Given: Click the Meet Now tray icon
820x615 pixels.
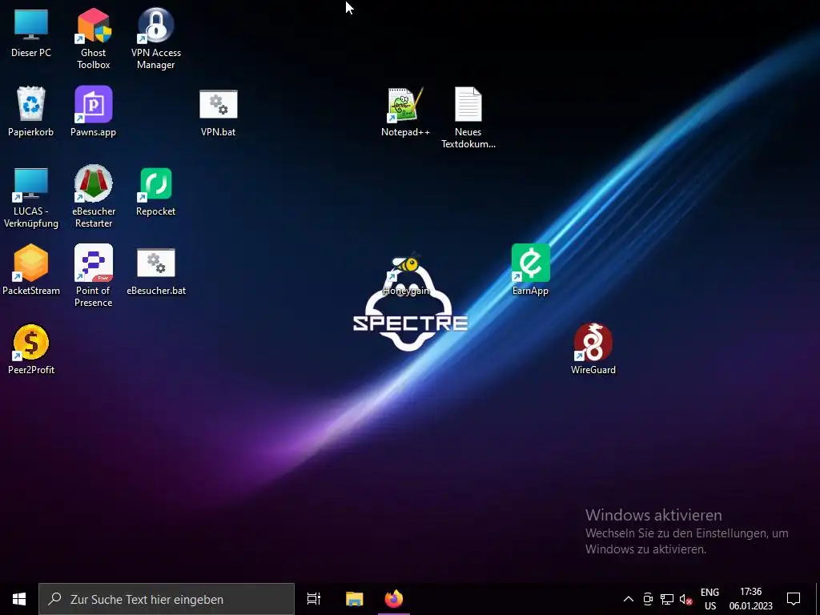Looking at the screenshot, I should click(x=648, y=599).
